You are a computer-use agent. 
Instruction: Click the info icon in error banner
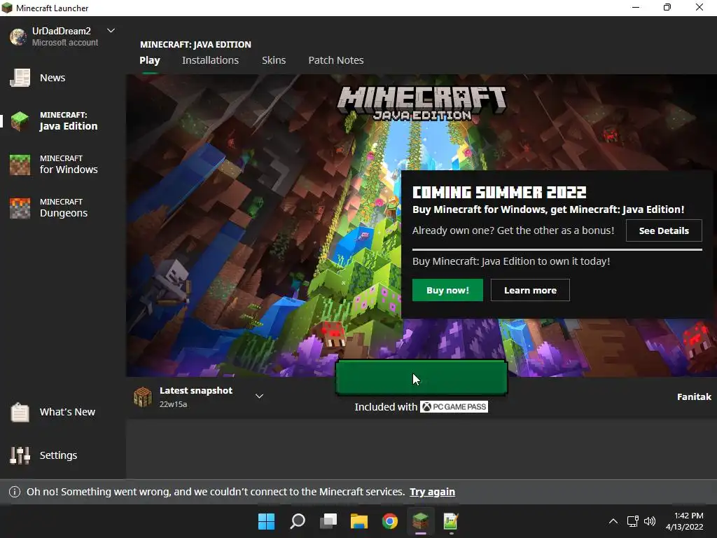click(15, 492)
